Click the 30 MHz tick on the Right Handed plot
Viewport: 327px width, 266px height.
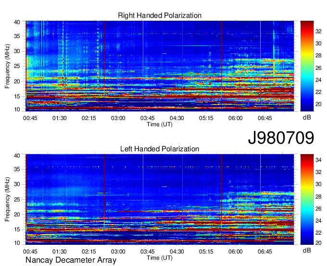pos(17,52)
